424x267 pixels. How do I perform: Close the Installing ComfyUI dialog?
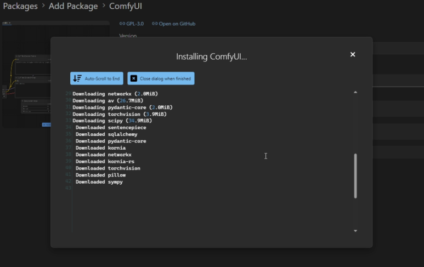click(353, 54)
